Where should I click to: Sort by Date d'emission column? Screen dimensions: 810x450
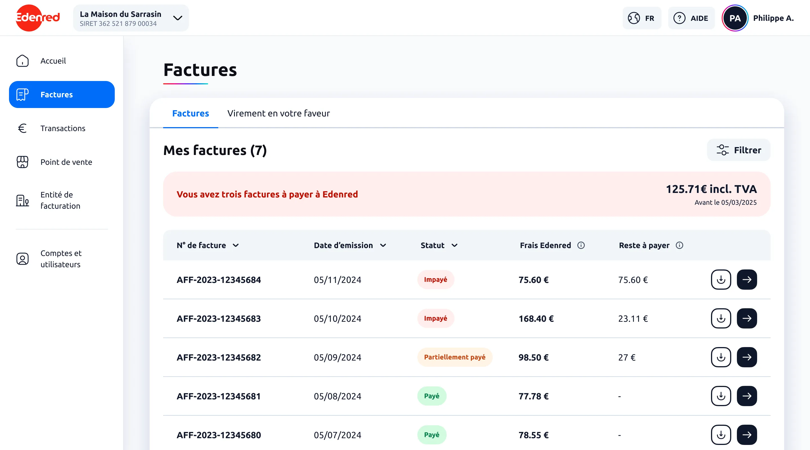[x=350, y=245]
